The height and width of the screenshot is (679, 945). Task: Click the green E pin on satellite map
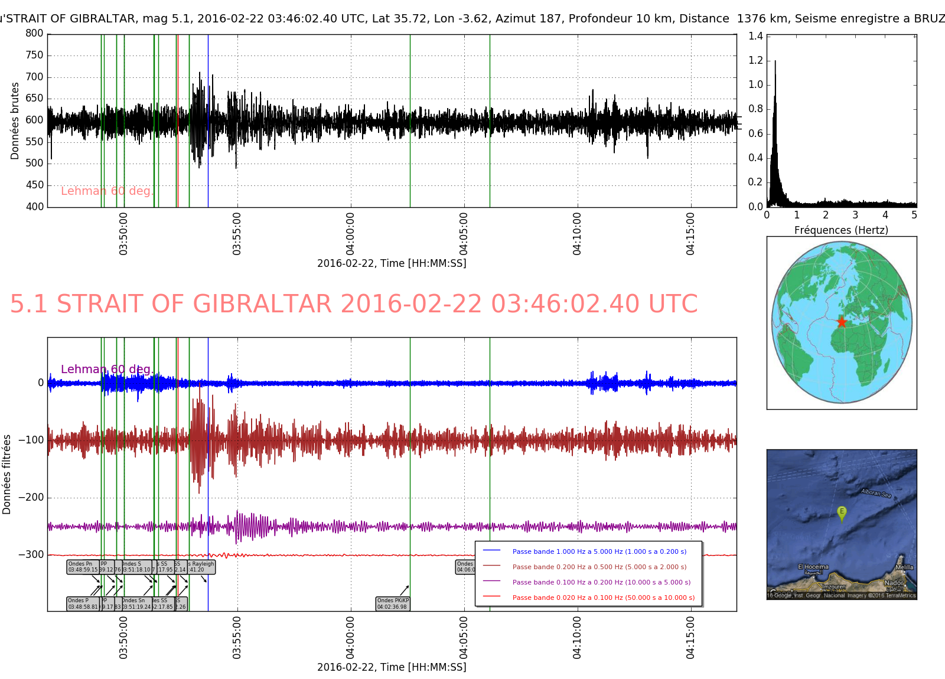[x=842, y=512]
